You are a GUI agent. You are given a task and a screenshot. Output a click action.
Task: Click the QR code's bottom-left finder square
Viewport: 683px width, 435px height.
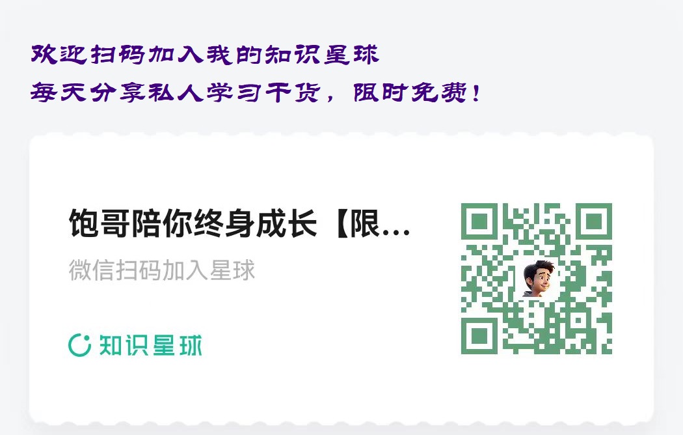(479, 336)
